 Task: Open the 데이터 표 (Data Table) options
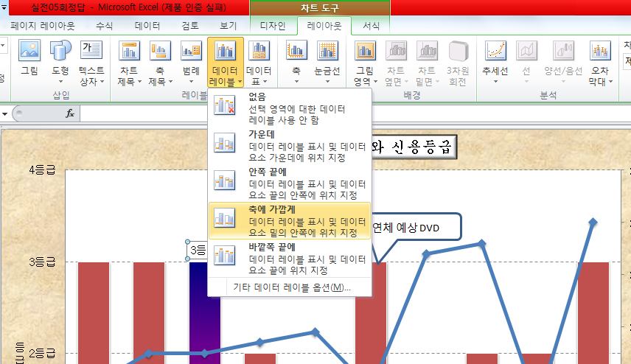pyautogui.click(x=259, y=63)
